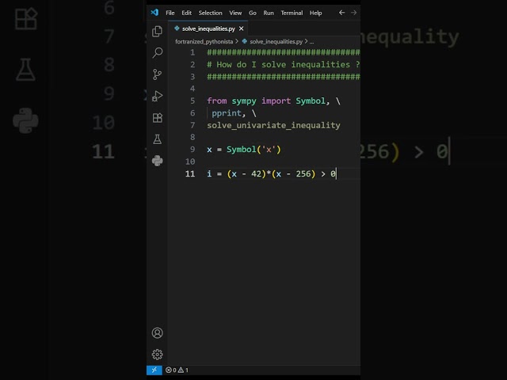Go forward with the right arrow
Image resolution: width=507 pixels, height=380 pixels.
(354, 13)
